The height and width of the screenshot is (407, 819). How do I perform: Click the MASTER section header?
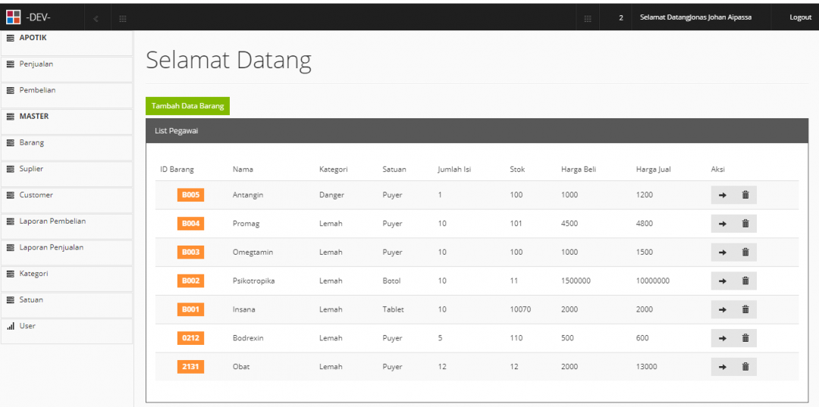pyautogui.click(x=67, y=121)
